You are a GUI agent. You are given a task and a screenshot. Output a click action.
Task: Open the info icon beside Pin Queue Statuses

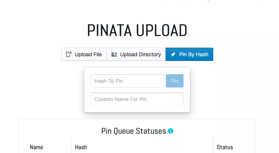point(171,131)
